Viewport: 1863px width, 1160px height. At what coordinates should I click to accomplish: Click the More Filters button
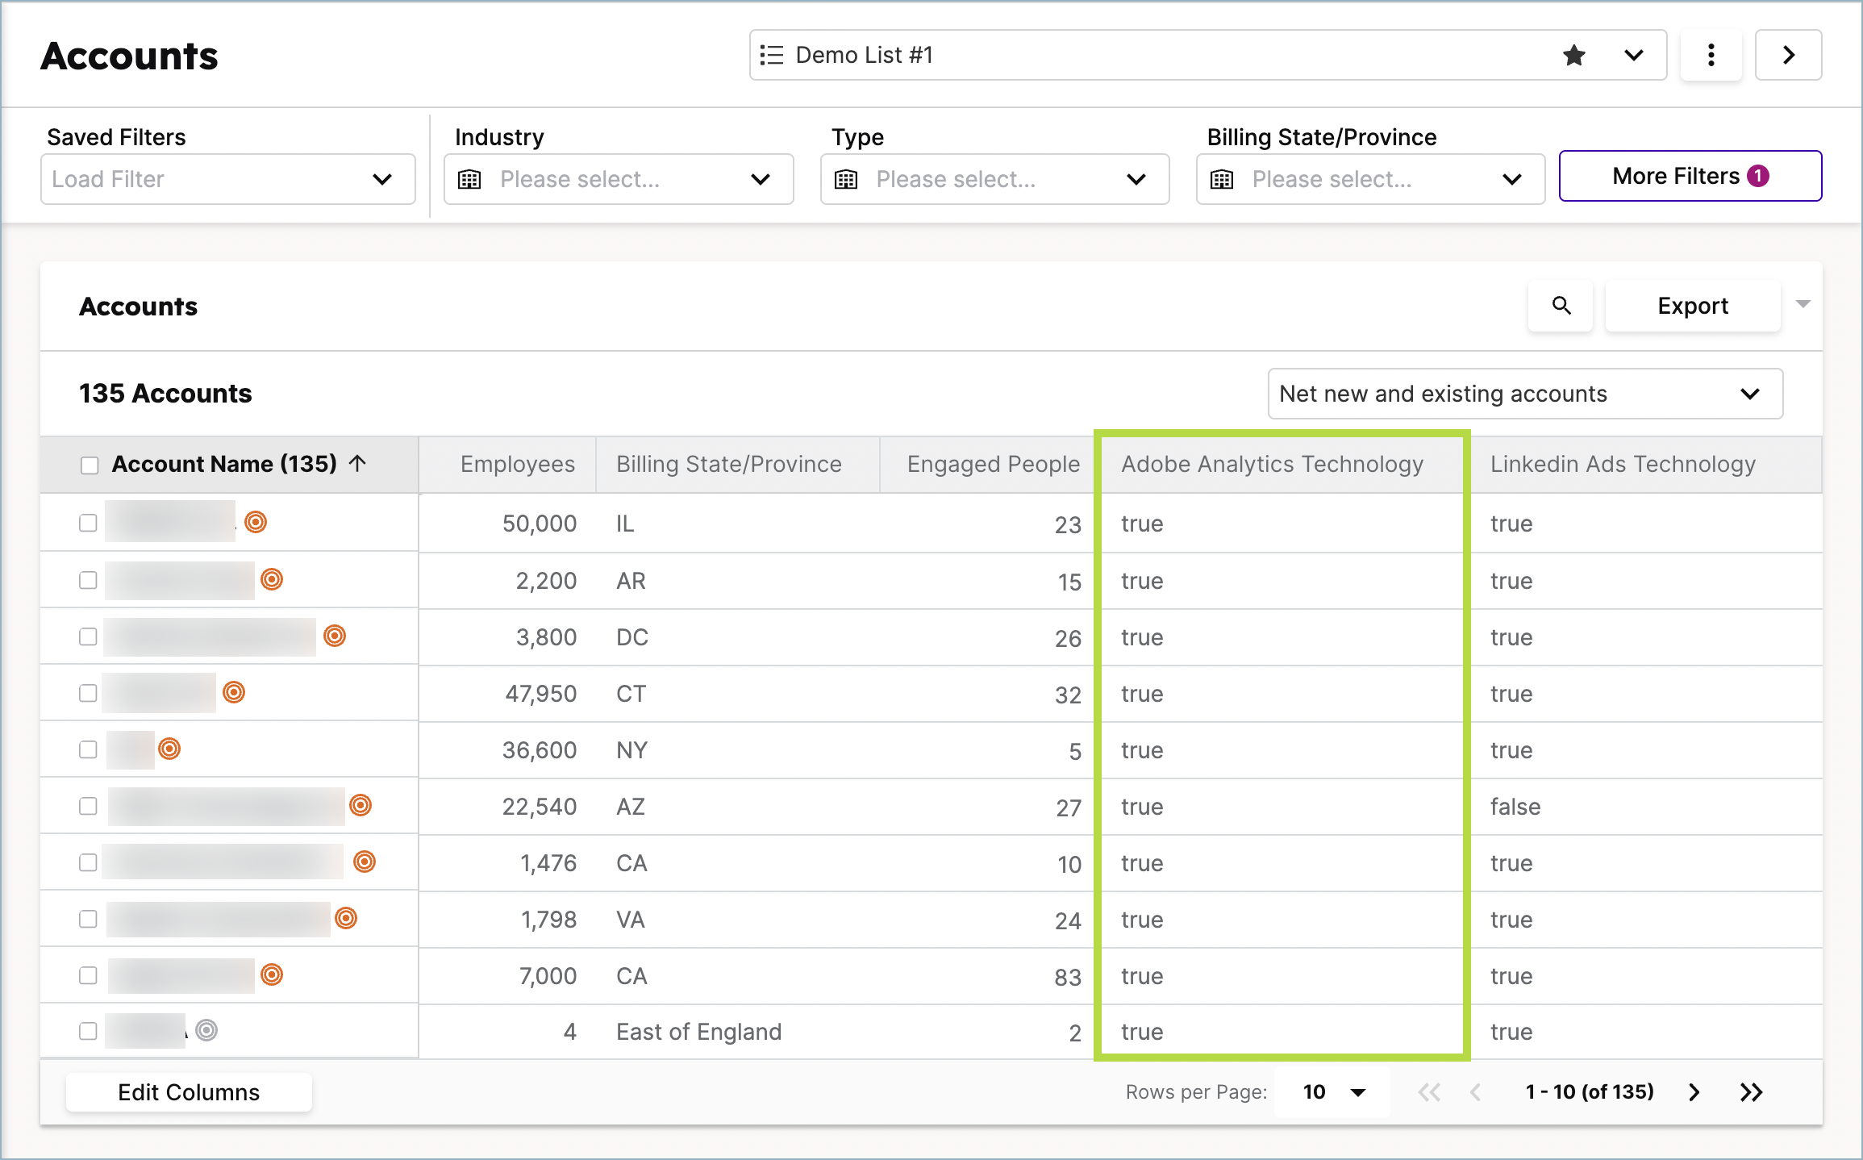[x=1690, y=176]
